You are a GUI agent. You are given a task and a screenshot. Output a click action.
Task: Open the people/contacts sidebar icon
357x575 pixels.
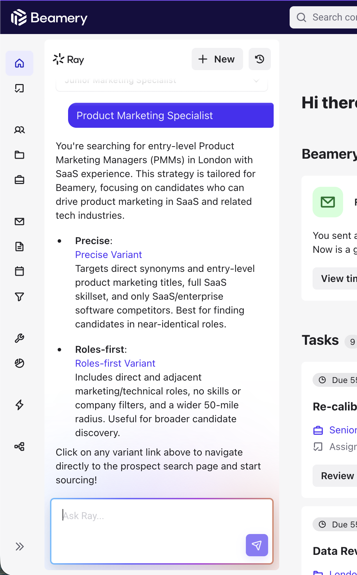pos(19,130)
